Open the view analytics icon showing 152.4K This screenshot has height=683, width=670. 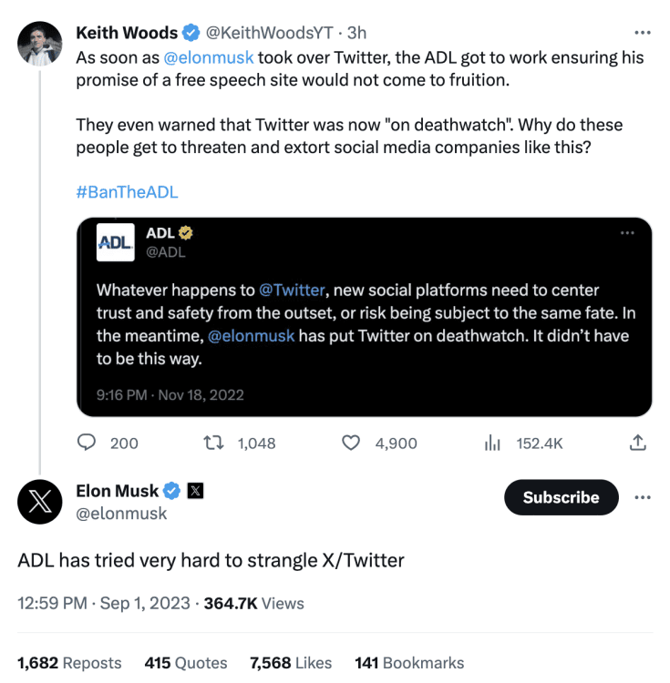click(x=493, y=443)
